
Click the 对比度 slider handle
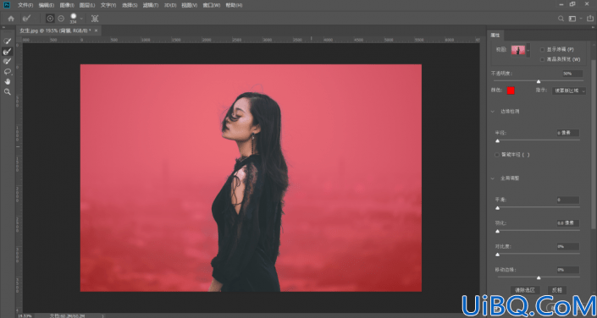pyautogui.click(x=497, y=255)
